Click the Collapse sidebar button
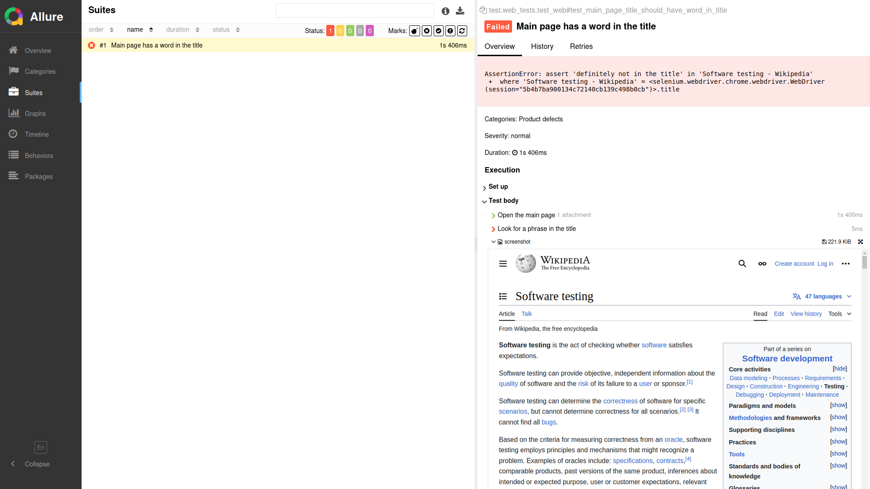This screenshot has width=870, height=489. point(29,464)
